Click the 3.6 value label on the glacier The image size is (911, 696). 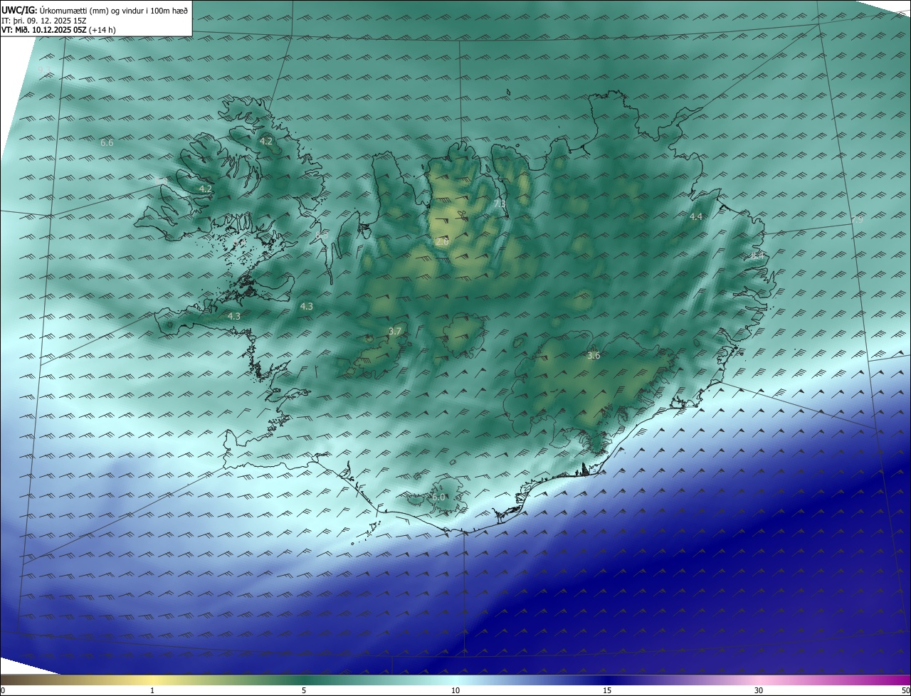(x=594, y=356)
